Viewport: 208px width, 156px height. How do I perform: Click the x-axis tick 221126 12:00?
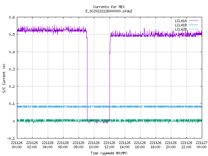(109, 145)
